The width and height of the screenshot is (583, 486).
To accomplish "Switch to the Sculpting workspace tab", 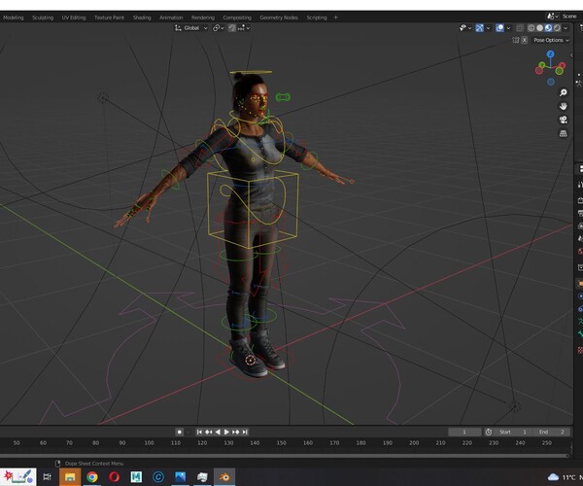I will coord(43,17).
